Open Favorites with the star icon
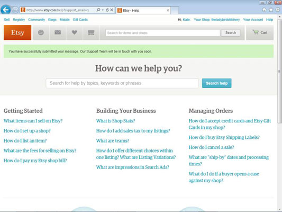 (271, 10)
